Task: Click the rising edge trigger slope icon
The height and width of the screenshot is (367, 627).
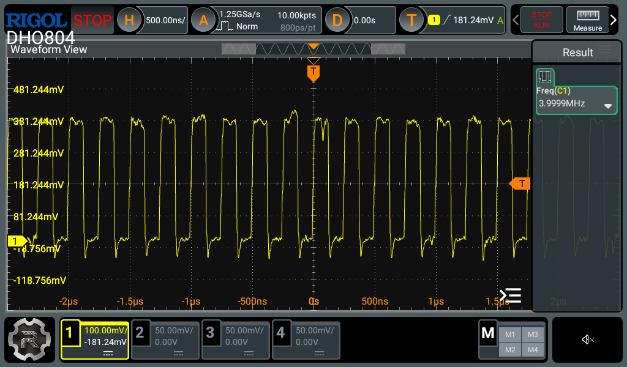Action: (446, 20)
